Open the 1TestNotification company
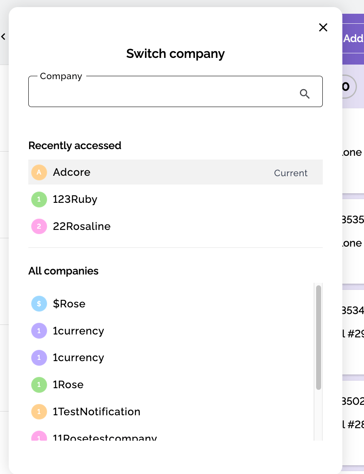The image size is (364, 474). click(97, 412)
